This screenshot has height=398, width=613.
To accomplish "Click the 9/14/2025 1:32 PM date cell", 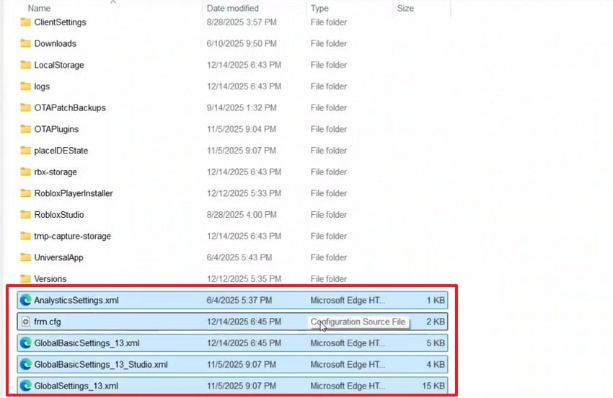I will click(242, 107).
